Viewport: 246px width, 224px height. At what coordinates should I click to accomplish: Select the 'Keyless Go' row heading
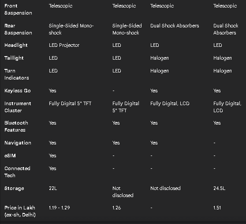click(x=18, y=91)
